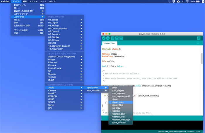Click the #include Audio.h code line

click(112, 49)
